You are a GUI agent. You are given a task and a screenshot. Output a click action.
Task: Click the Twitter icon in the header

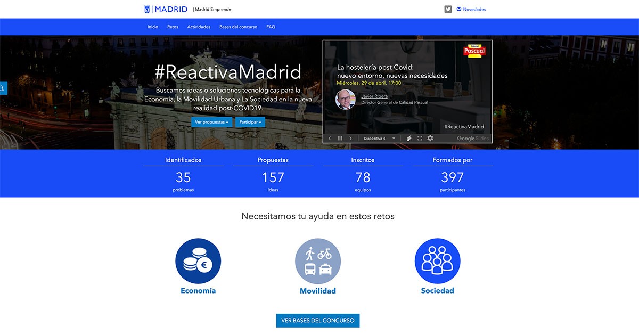pyautogui.click(x=448, y=9)
